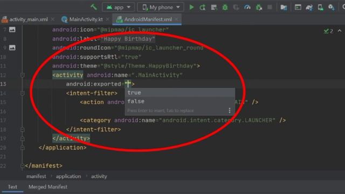
Task: Choose false from the autocomplete popup
Action: (x=180, y=101)
